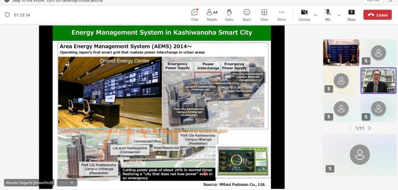398x190 pixels.
Task: Turn on desktop notifications
Action: click(x=373, y=1)
